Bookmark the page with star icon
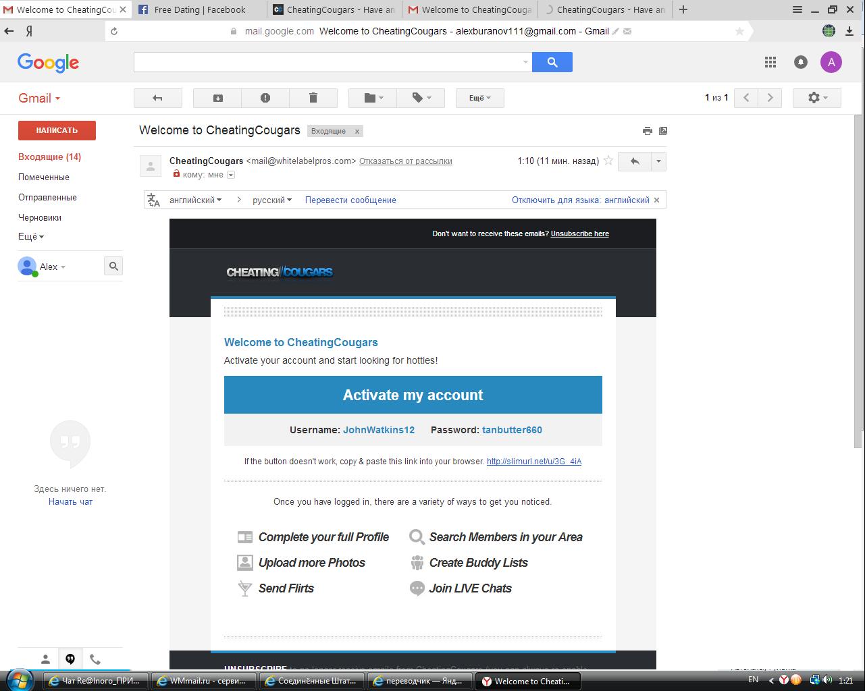This screenshot has width=865, height=691. pyautogui.click(x=739, y=31)
